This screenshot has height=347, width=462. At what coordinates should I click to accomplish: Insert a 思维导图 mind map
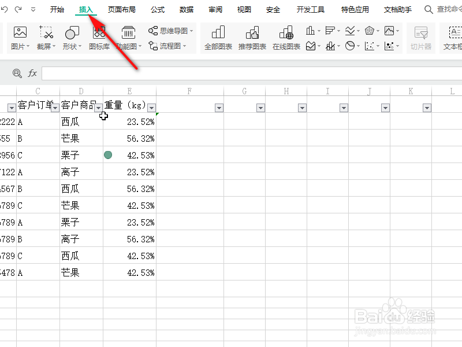coord(169,29)
